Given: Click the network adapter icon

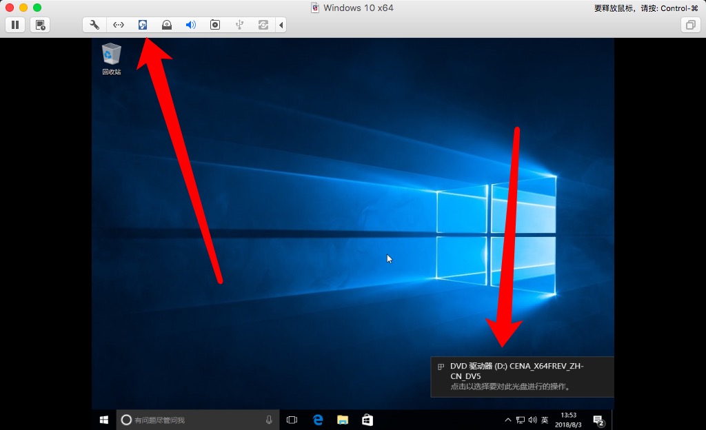Looking at the screenshot, I should coord(119,25).
